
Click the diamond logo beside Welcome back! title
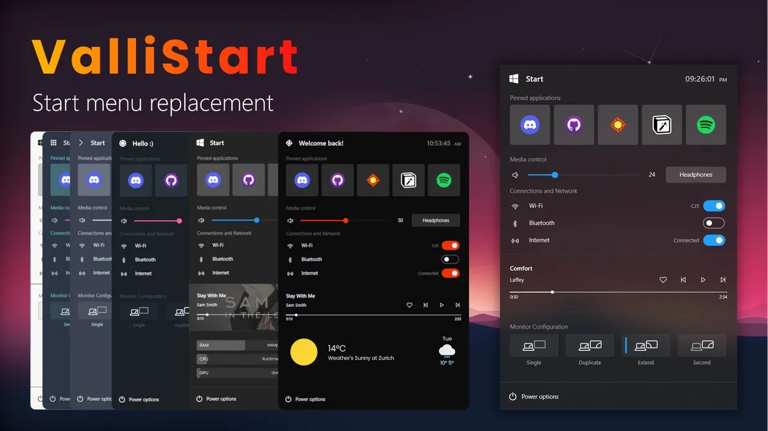point(289,143)
